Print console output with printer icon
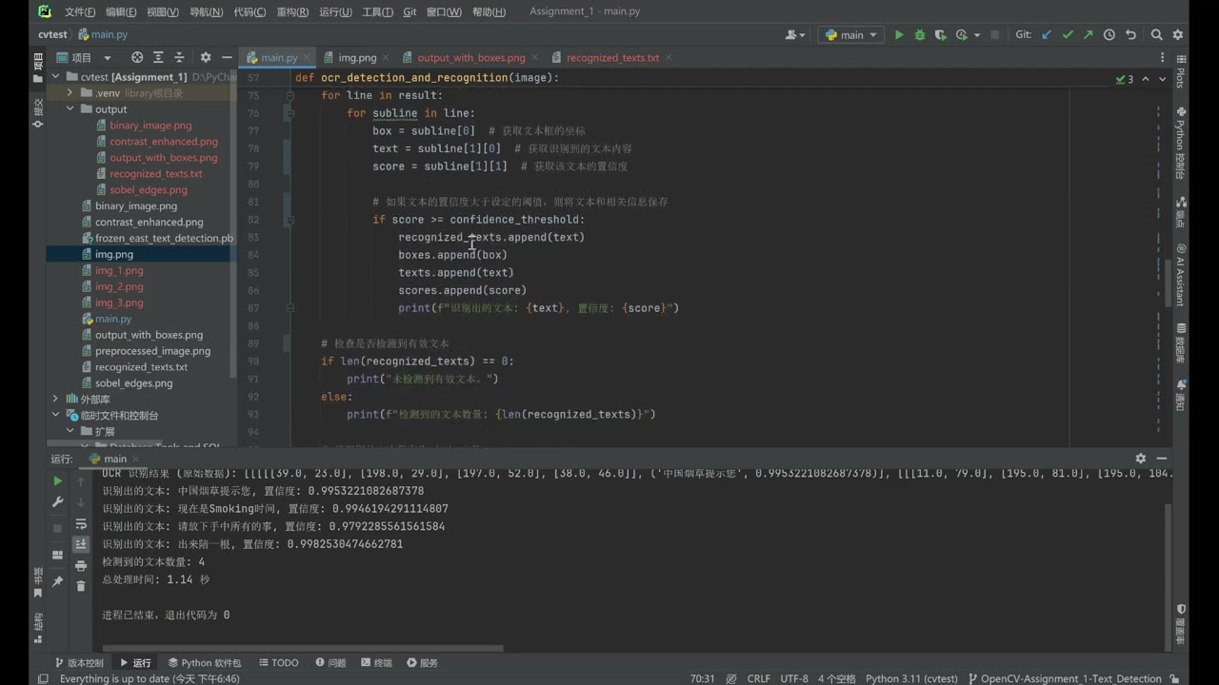 tap(81, 566)
